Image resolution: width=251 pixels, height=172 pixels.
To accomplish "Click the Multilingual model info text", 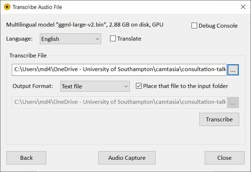I will tap(85, 25).
